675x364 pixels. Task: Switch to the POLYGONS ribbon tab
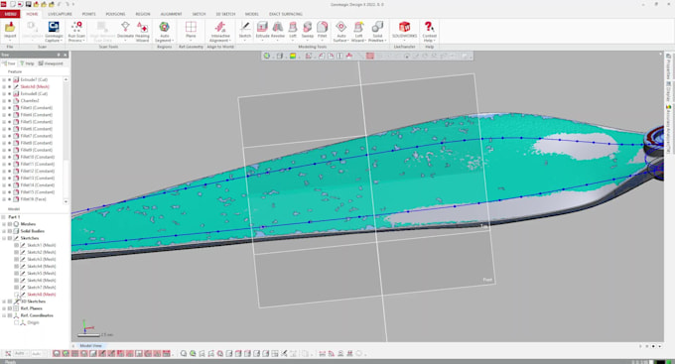115,14
